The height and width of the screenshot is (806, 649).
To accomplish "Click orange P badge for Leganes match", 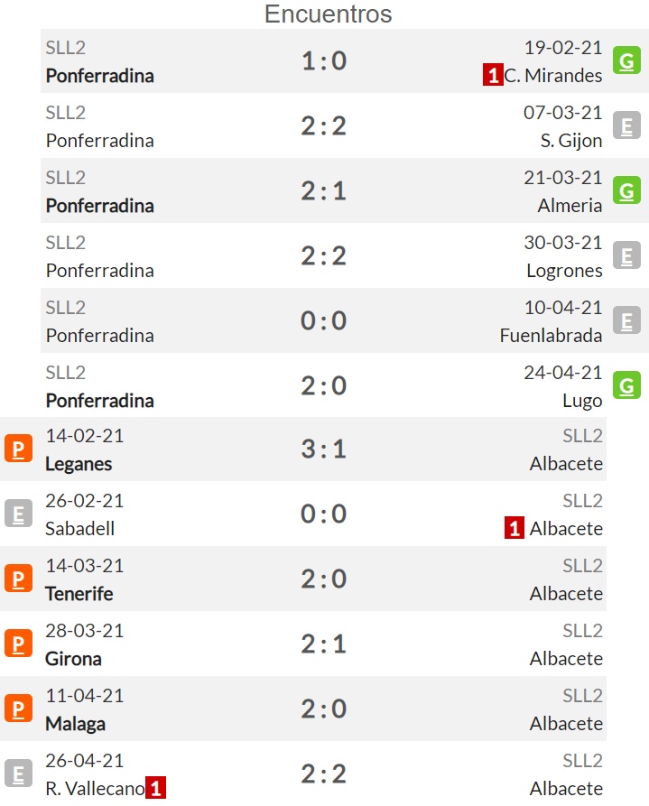I will pos(19,449).
